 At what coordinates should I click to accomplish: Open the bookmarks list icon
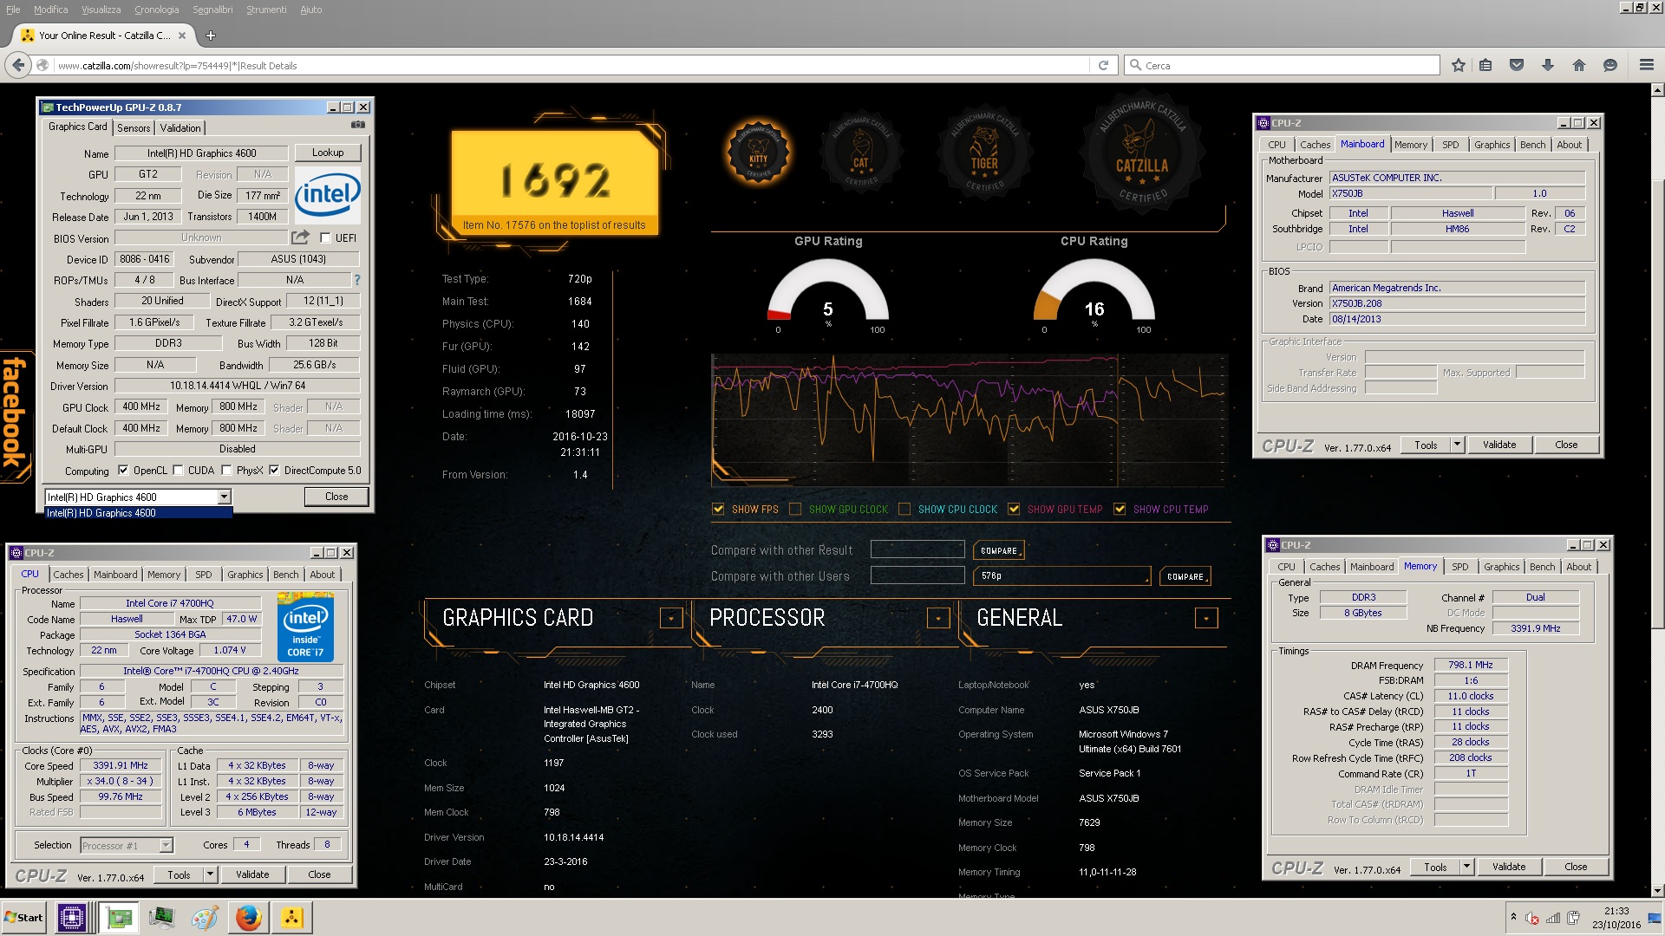[1486, 65]
